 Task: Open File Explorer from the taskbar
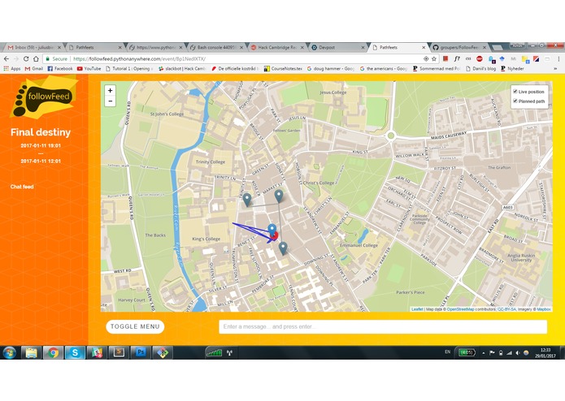(32, 353)
